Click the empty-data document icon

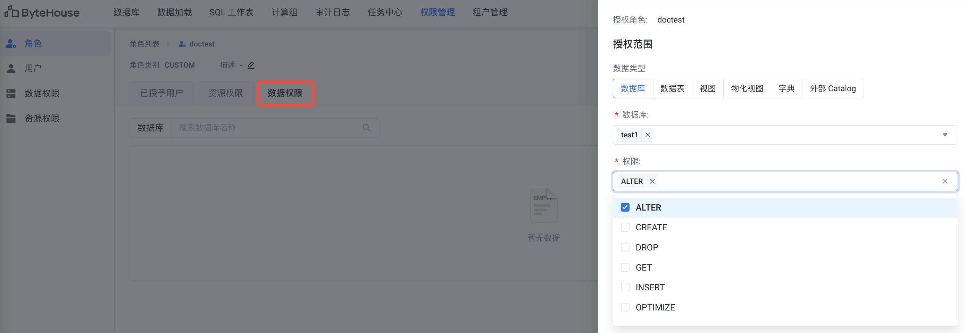pos(544,205)
